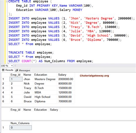Switch to the Messages tab
Screen dimensions: 136x133
pos(23,70)
